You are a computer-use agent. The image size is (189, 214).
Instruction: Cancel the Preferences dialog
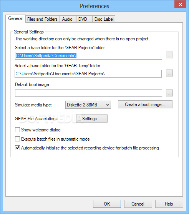click(138, 204)
